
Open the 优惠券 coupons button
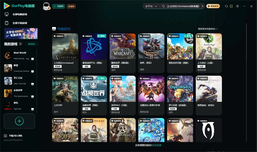tap(71, 6)
